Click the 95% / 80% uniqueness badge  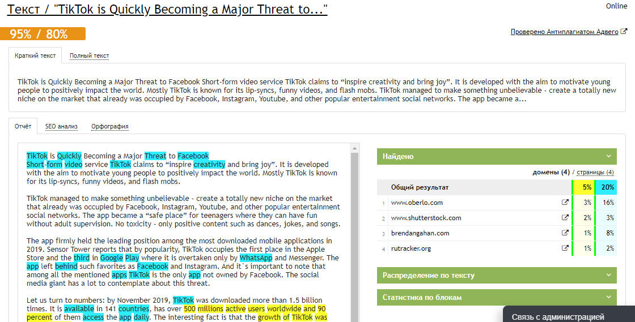tap(43, 34)
